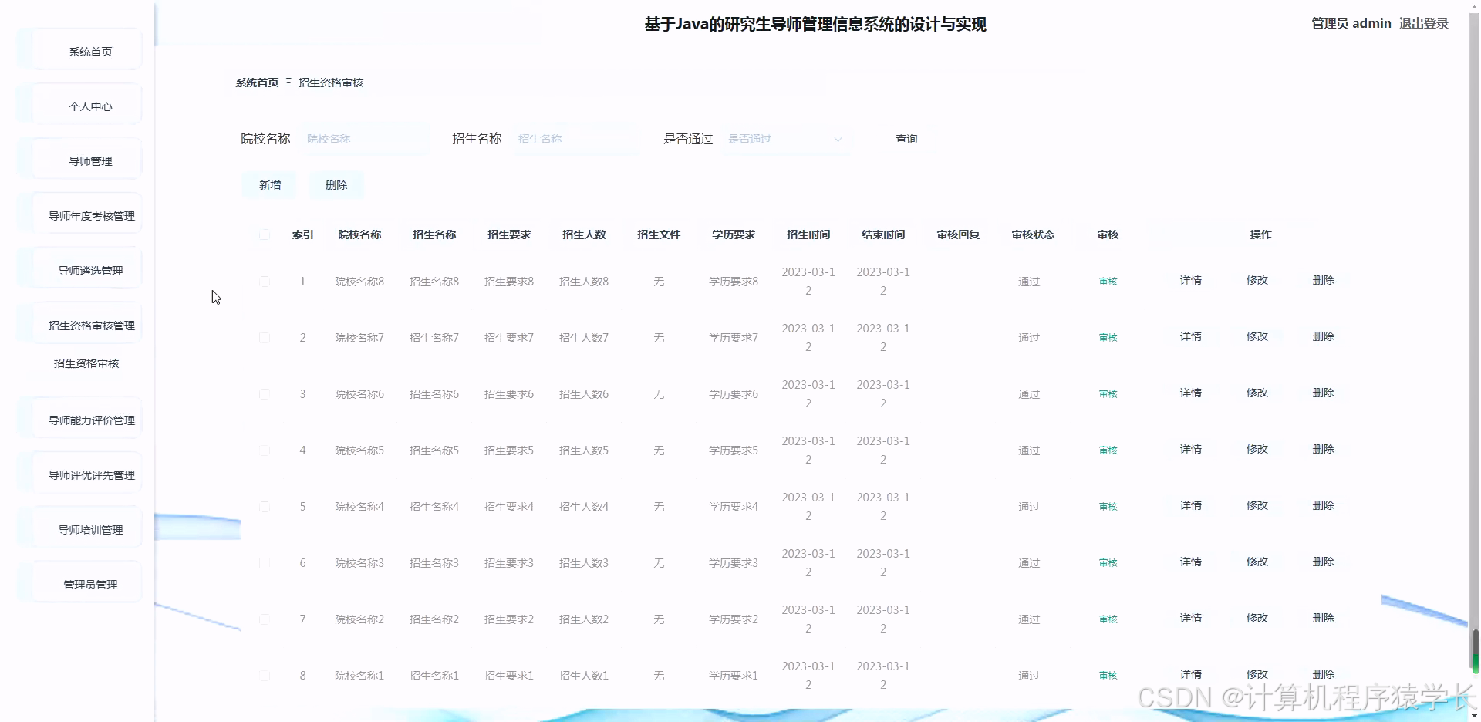This screenshot has height=722, width=1481.
Task: Open 审核 link for row 2
Action: (x=1107, y=337)
